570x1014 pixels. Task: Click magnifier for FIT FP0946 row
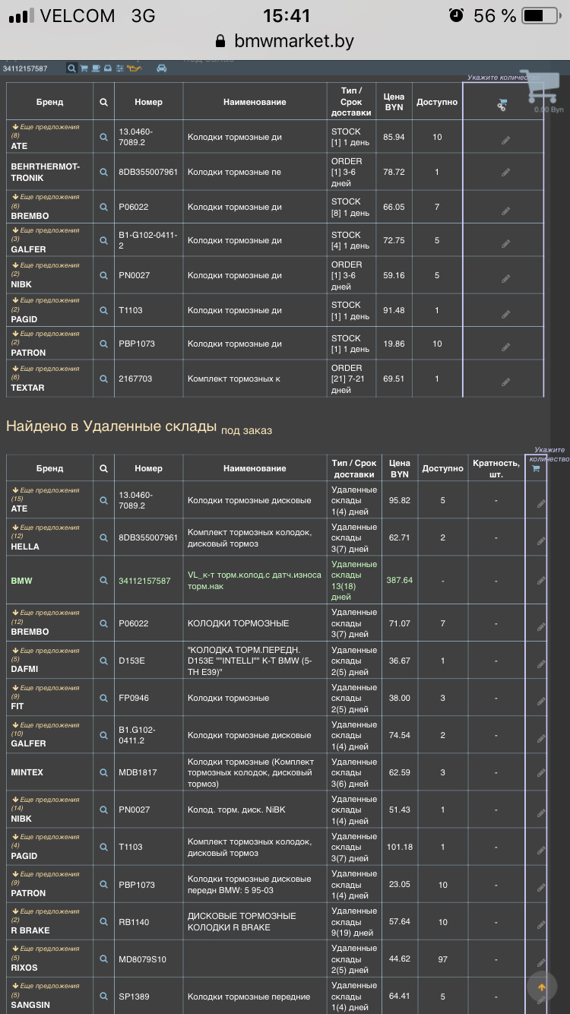[x=104, y=699]
